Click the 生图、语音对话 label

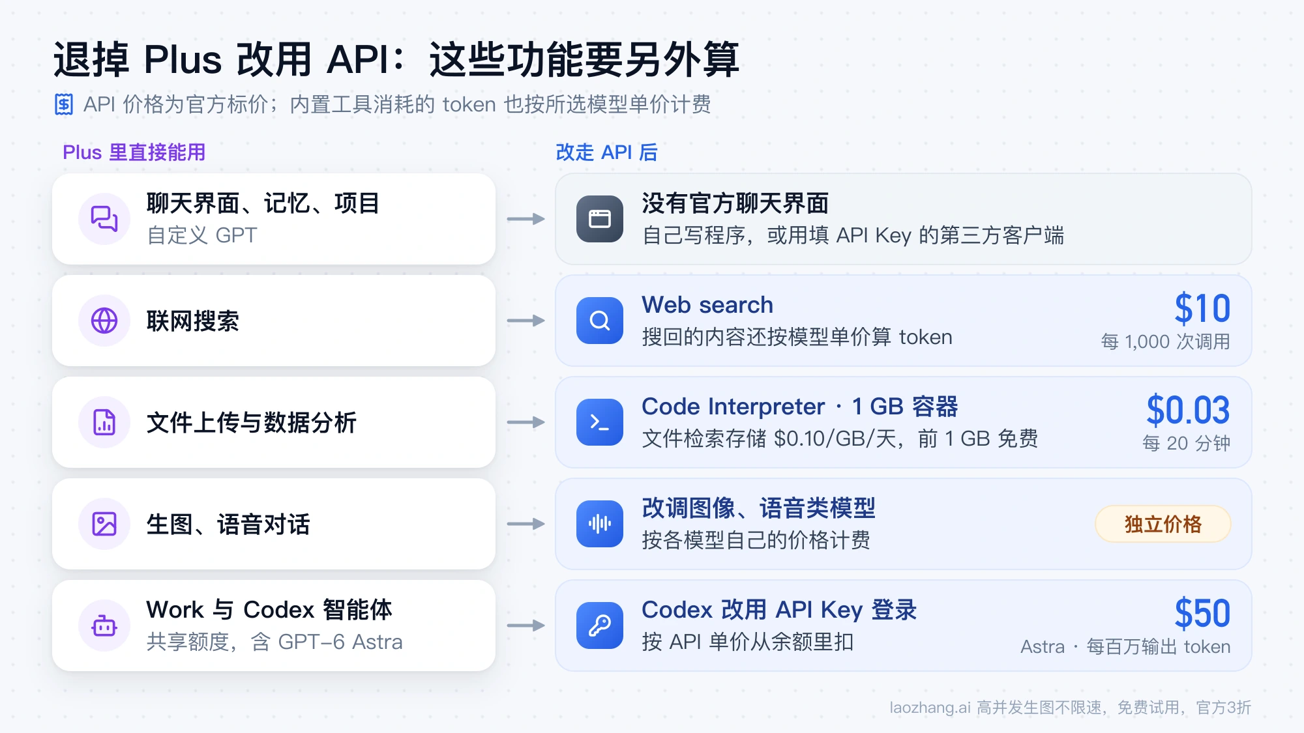pos(228,524)
